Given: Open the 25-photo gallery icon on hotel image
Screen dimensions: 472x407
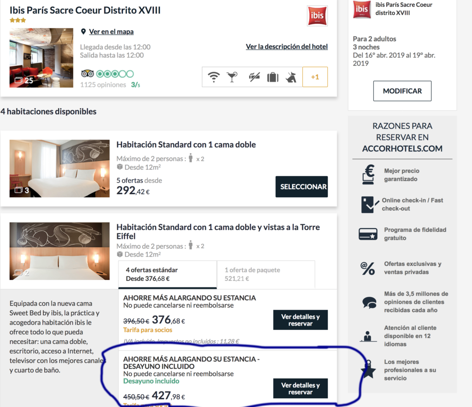Looking at the screenshot, I should [x=18, y=80].
